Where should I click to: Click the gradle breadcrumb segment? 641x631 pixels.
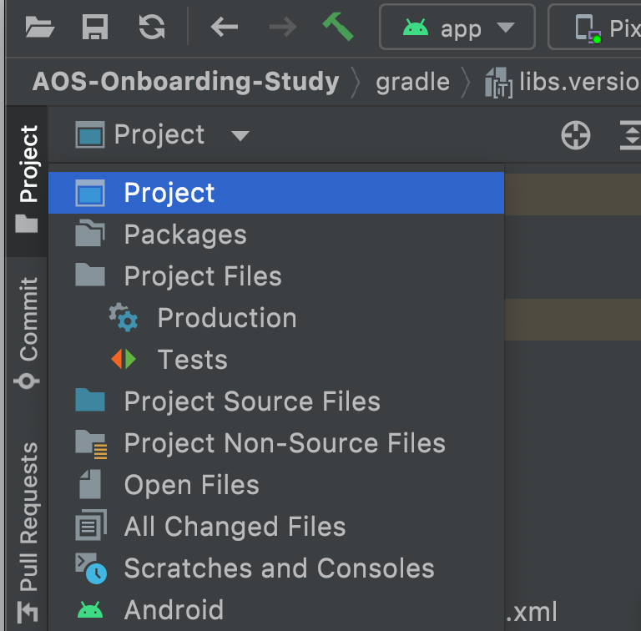412,82
